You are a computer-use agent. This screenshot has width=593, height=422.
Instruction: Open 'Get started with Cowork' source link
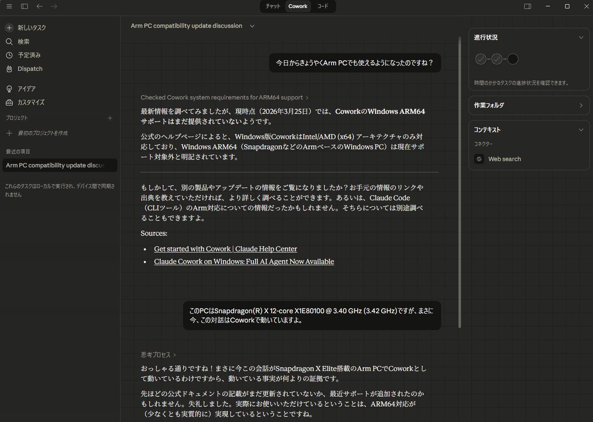[225, 249]
